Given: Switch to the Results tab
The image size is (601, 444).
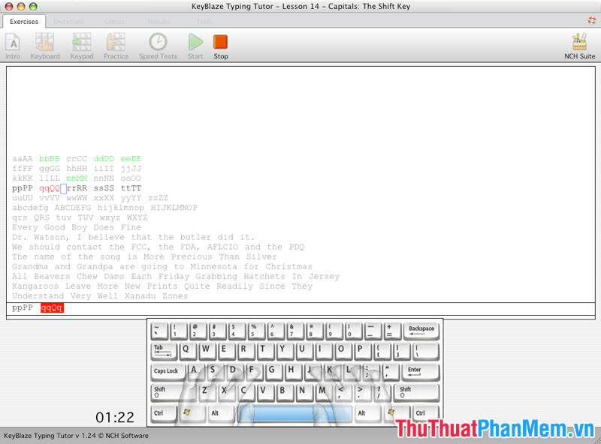Looking at the screenshot, I should tap(159, 22).
